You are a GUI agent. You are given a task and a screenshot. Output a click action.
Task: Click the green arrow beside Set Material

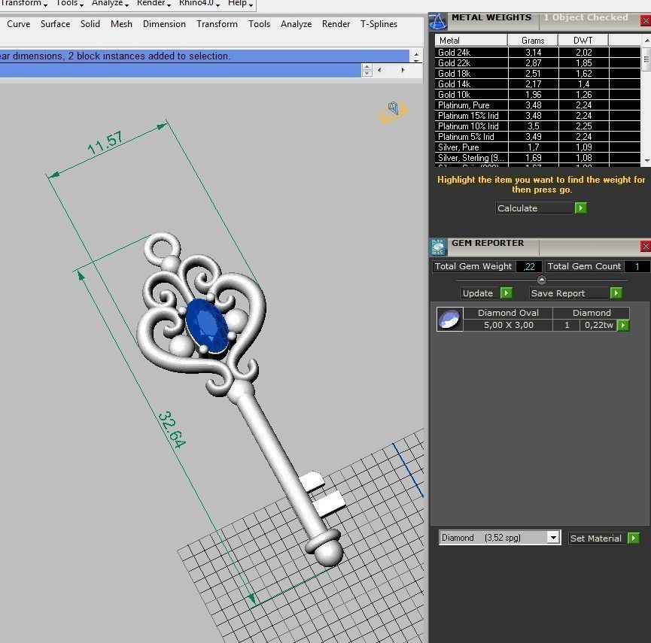point(634,538)
